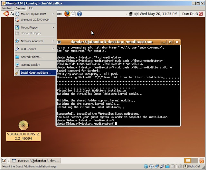The height and width of the screenshot is (170, 206).
Task: Click the CD/DVD status bar icon
Action: pyautogui.click(x=151, y=166)
